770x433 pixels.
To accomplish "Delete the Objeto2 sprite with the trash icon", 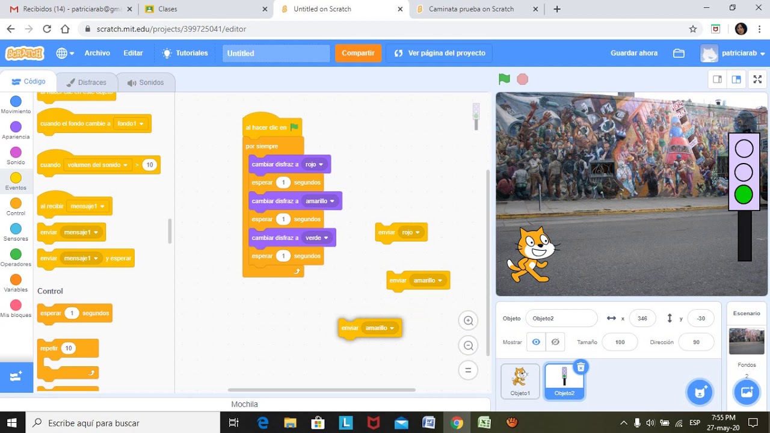I will (x=581, y=367).
